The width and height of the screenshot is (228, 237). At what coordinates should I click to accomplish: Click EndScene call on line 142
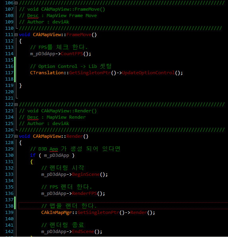pos(83,231)
